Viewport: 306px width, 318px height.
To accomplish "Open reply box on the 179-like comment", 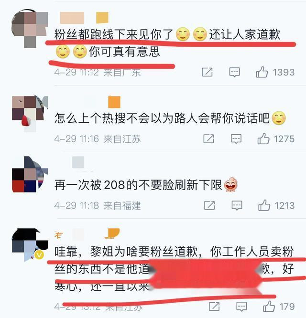I will click(x=241, y=307).
